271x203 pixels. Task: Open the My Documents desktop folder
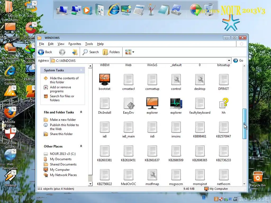point(10,11)
